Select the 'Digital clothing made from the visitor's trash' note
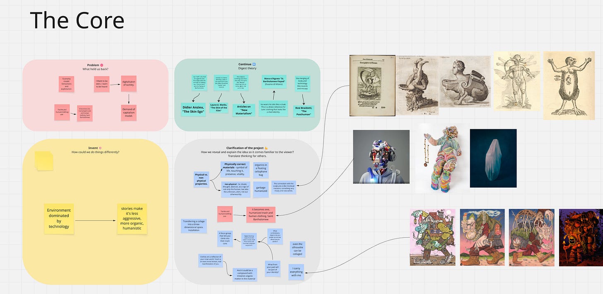The image size is (603, 294). click(x=249, y=241)
